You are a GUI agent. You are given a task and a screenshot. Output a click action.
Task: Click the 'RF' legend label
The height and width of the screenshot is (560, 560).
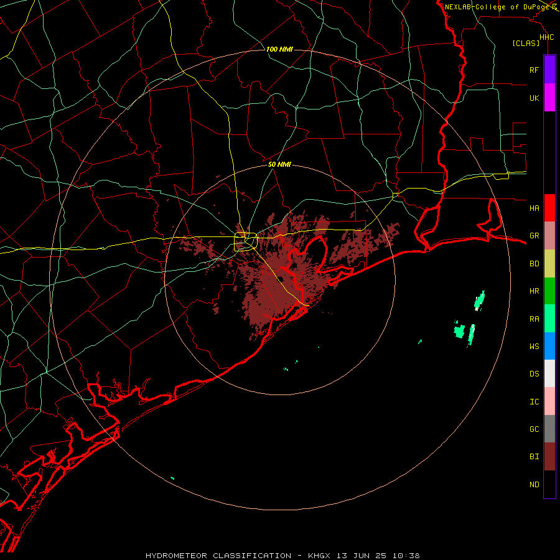click(534, 70)
